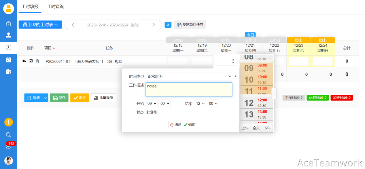Open the 时间类型 dropdown
The height and width of the screenshot is (169, 365).
pyautogui.click(x=189, y=77)
